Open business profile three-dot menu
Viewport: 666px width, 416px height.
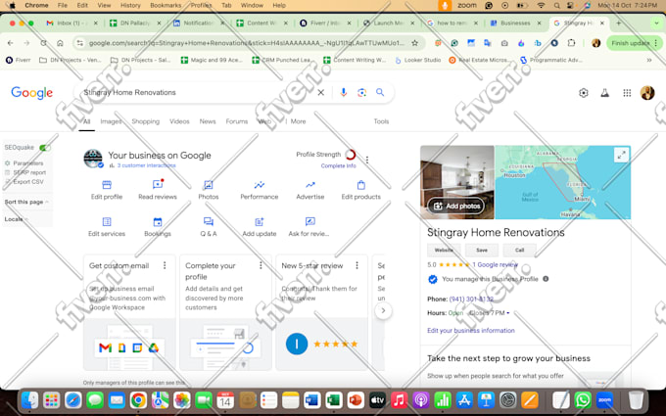367,160
